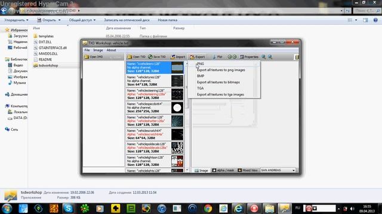Select templates folder in Explorer
This screenshot has width=382, height=214.
click(x=44, y=36)
